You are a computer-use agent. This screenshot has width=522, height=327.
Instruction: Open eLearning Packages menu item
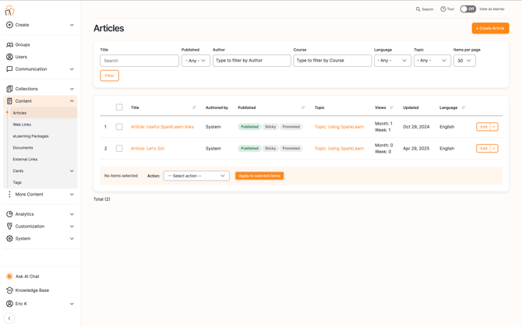click(30, 136)
